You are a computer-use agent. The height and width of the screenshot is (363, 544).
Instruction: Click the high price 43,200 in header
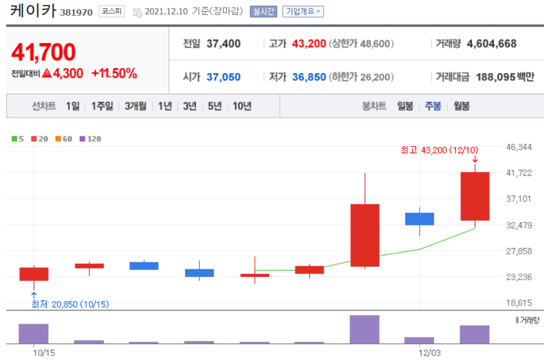point(309,44)
